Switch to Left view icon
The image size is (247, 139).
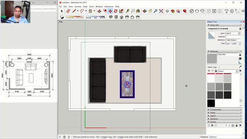(x=138, y=17)
